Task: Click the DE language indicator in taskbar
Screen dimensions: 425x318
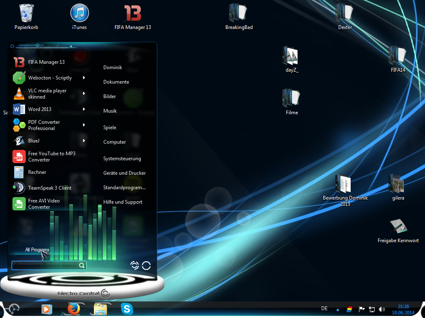Action: (x=325, y=308)
